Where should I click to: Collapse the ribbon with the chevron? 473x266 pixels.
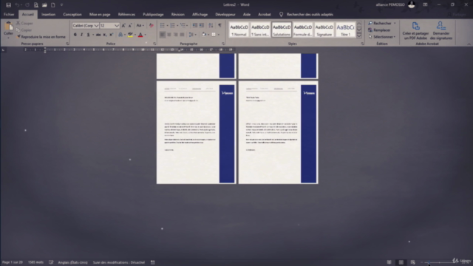coord(469,44)
